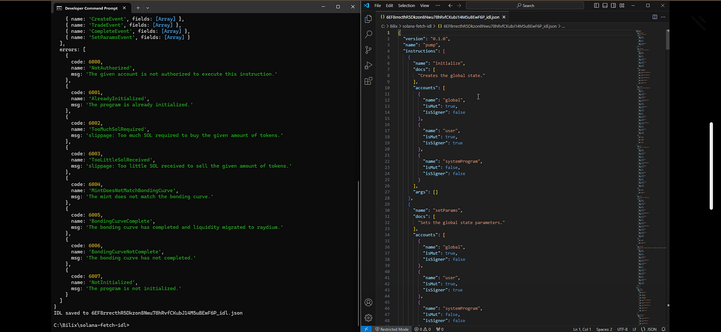Click the VS Code editor vertical scrollbar

click(667, 39)
